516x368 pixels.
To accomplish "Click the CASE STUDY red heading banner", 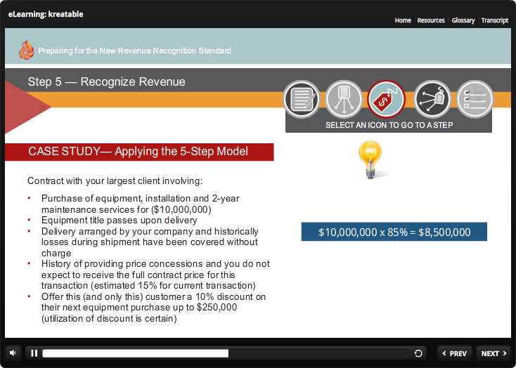I will pyautogui.click(x=138, y=152).
